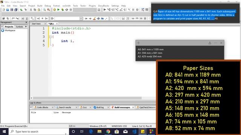Click WINDOWS-1252 encoding in status bar
The height and width of the screenshot is (135, 241).
[x=119, y=126]
